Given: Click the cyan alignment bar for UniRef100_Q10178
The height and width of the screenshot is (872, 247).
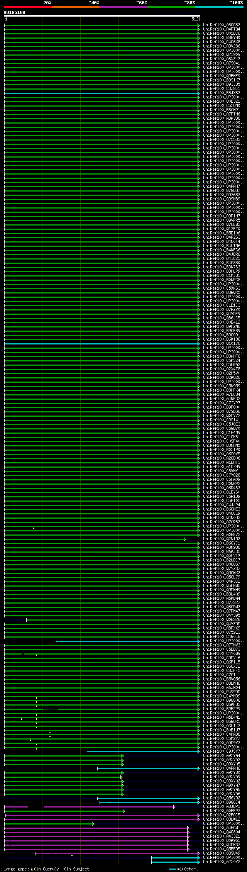Looking at the screenshot, I should point(102,344).
